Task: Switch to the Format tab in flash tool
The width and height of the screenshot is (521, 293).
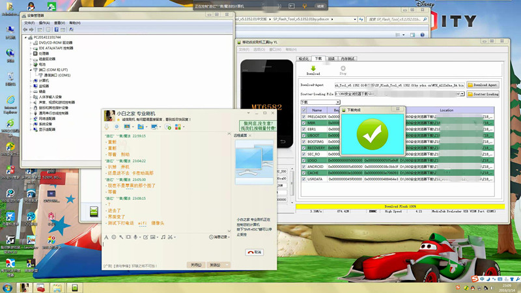Action: (303, 59)
